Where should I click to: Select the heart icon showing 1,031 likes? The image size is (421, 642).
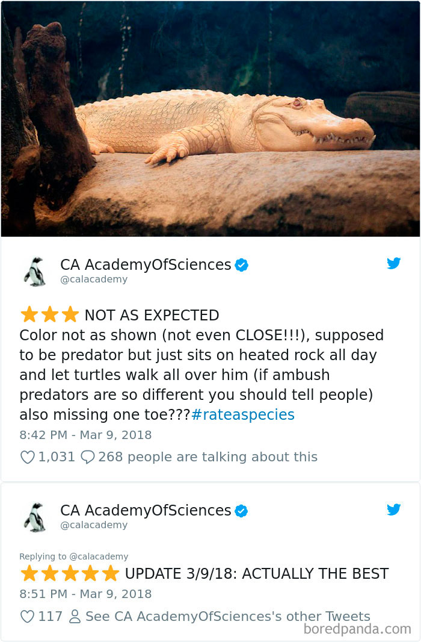[x=27, y=458]
